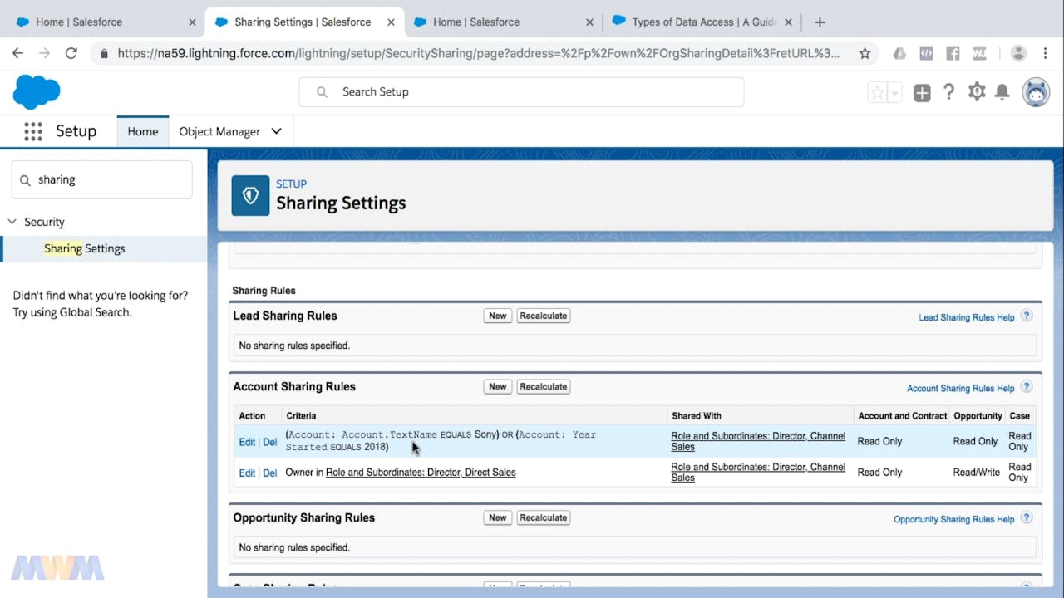The width and height of the screenshot is (1064, 598).
Task: Open the Salesforce help question mark icon
Action: 948,92
